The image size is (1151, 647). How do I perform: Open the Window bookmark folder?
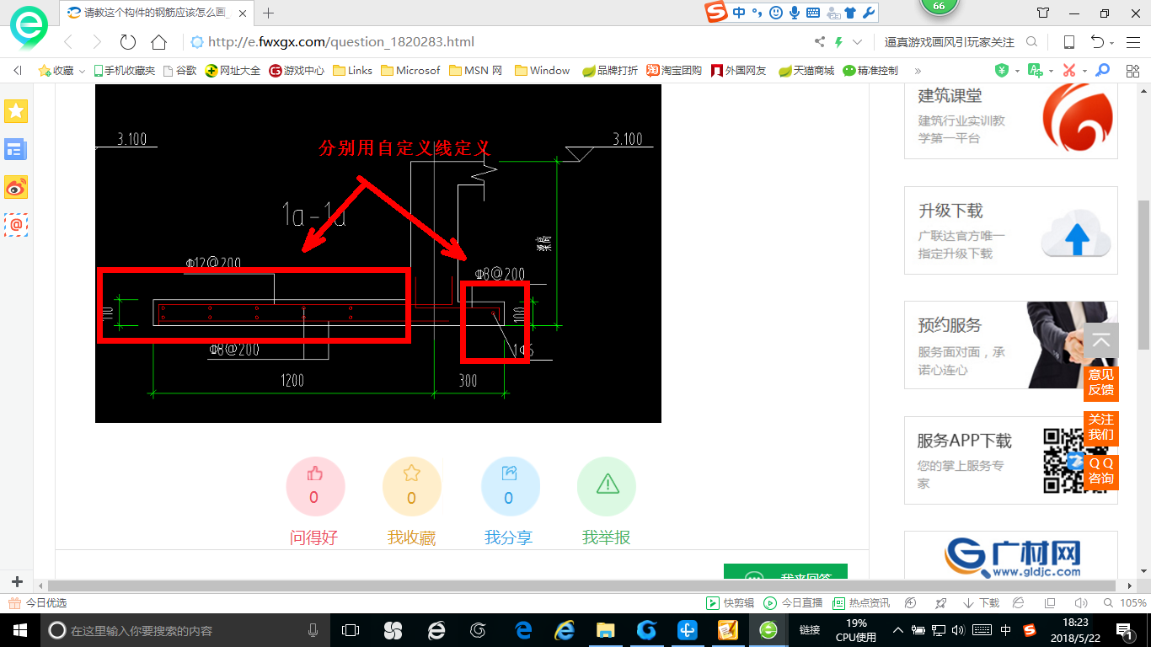coord(542,71)
